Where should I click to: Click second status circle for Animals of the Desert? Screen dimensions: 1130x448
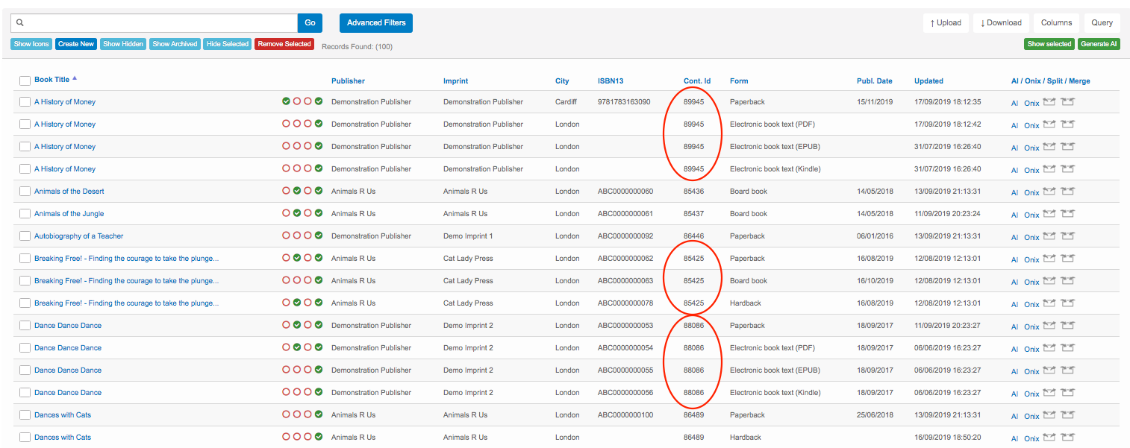(x=297, y=192)
